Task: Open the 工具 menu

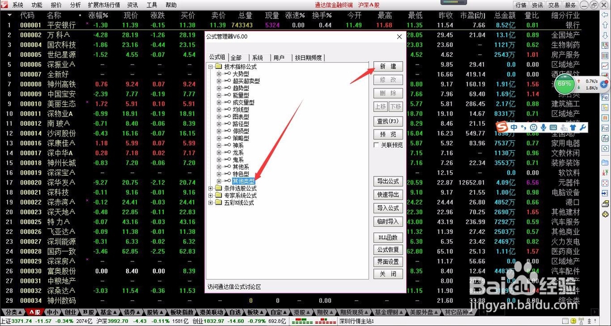Action: pyautogui.click(x=152, y=5)
